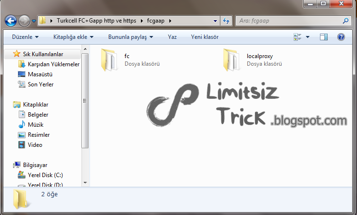Click the greyed Forward arrow button
The height and width of the screenshot is (215, 357).
click(24, 21)
